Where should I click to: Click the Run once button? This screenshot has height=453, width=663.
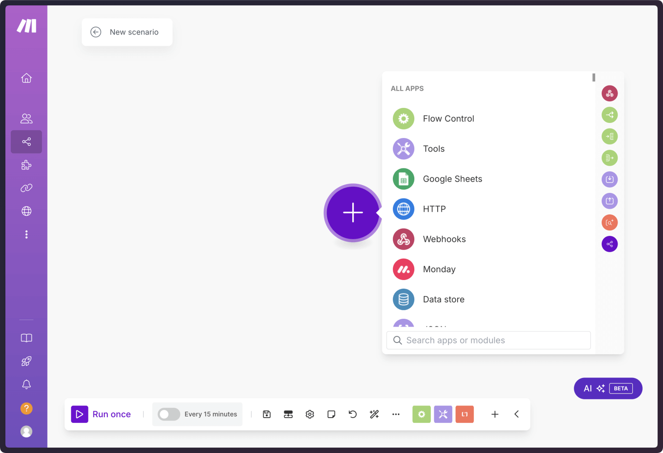(x=101, y=414)
